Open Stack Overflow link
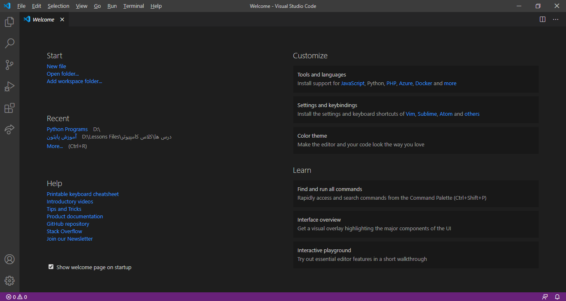The width and height of the screenshot is (566, 301). point(64,231)
